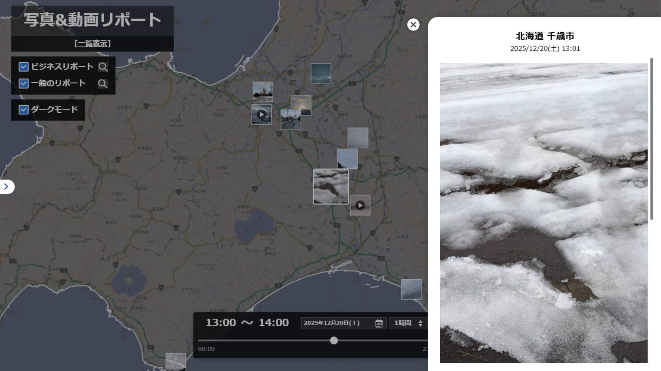The image size is (661, 371).
Task: Uncheck the ビジネスリポート checkbox
Action: click(x=23, y=67)
